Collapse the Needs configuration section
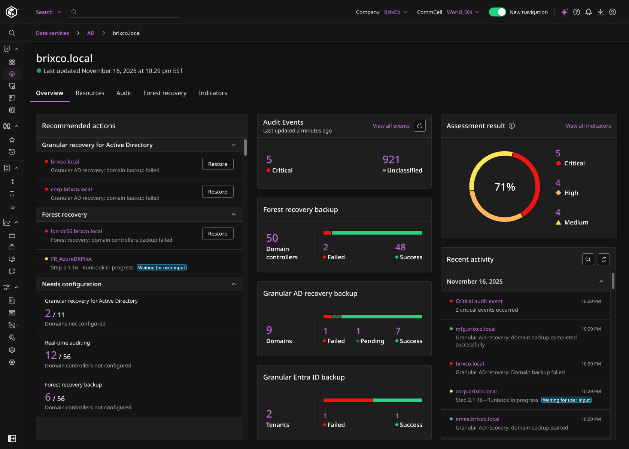This screenshot has height=449, width=629. click(x=234, y=284)
